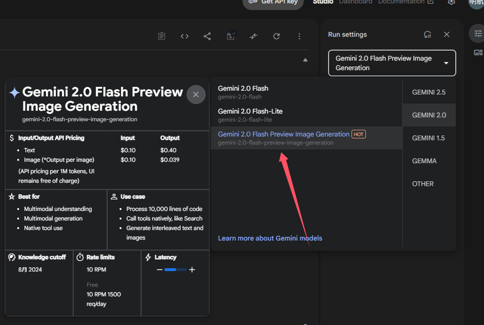Open the model selector dropdown
The height and width of the screenshot is (325, 484).
392,63
